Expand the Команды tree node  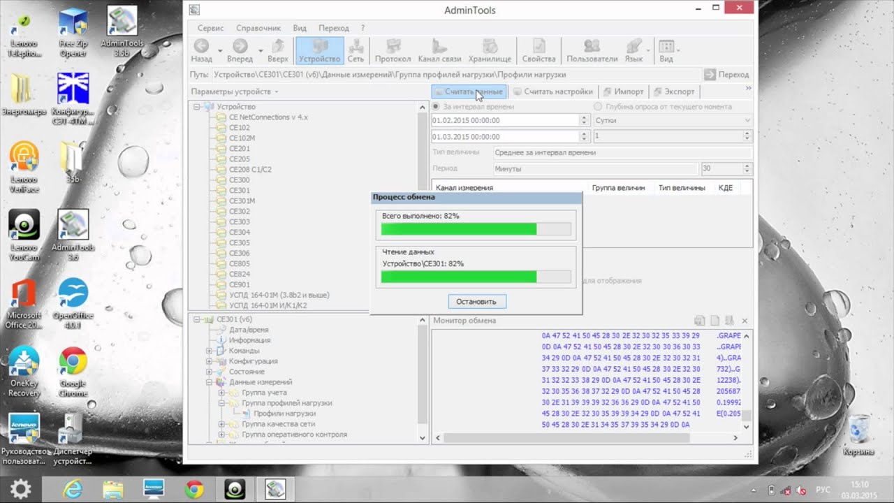point(209,351)
